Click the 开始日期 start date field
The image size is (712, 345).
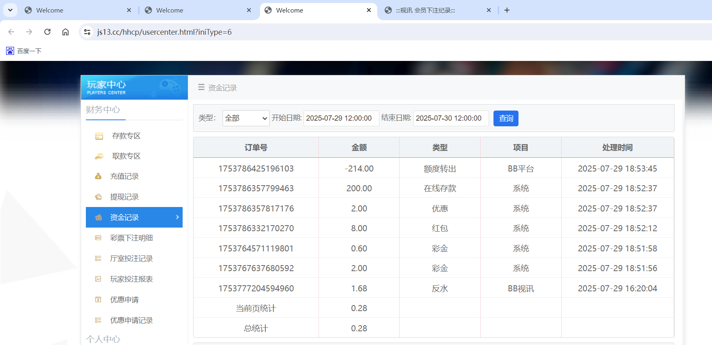coord(341,118)
